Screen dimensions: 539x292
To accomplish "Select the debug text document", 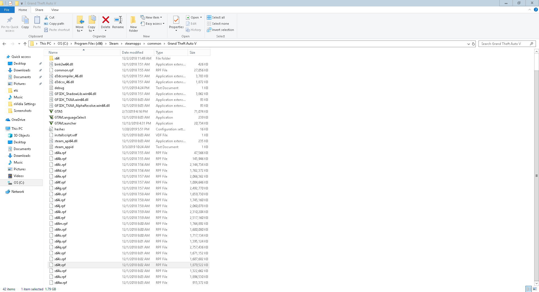I will (129, 88).
